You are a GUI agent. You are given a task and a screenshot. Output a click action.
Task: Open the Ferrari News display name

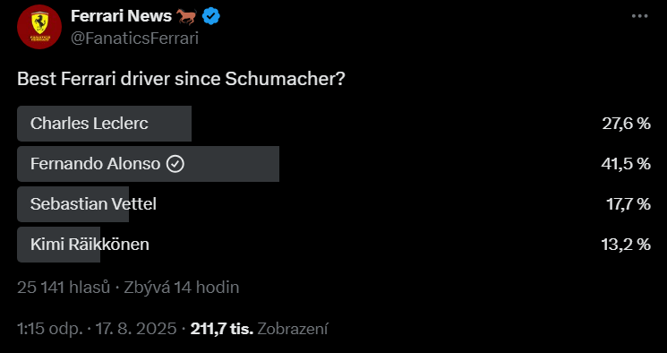coord(121,17)
